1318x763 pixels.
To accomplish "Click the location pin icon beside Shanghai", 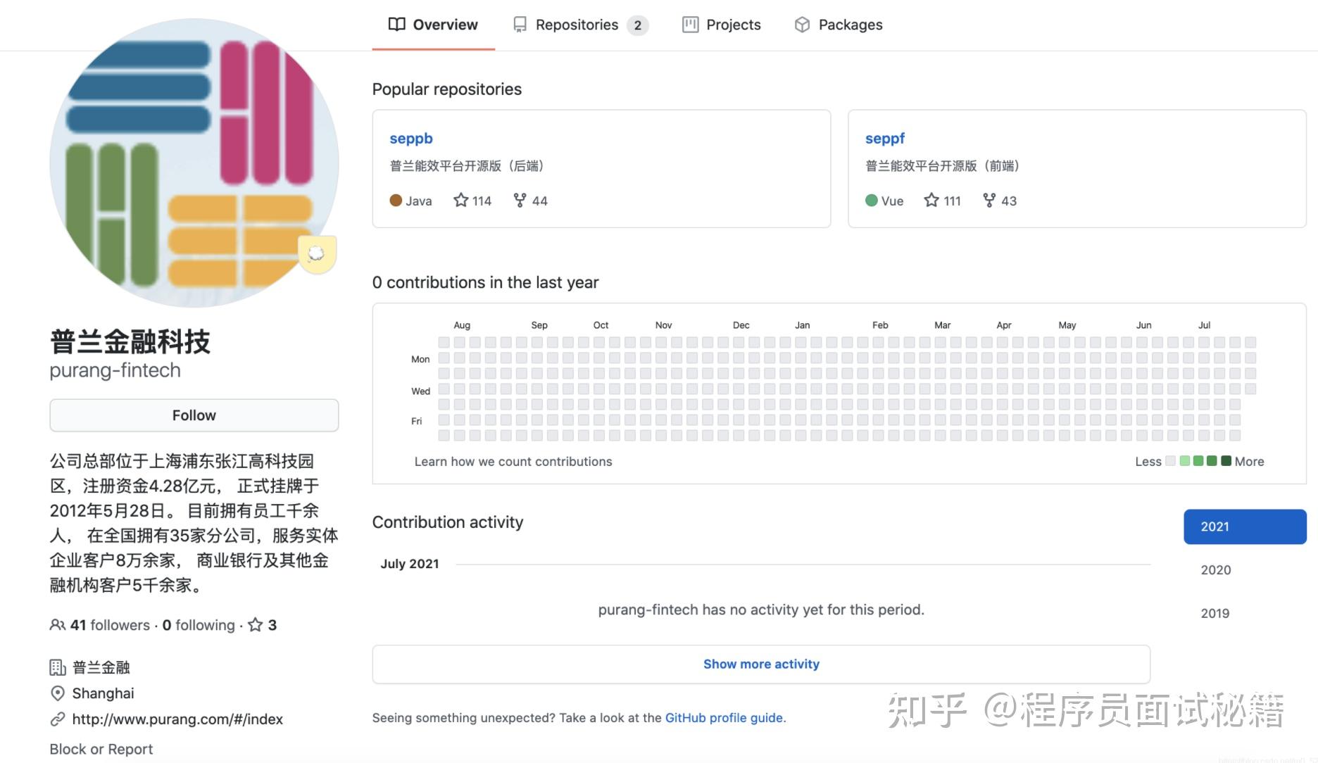I will 58,693.
